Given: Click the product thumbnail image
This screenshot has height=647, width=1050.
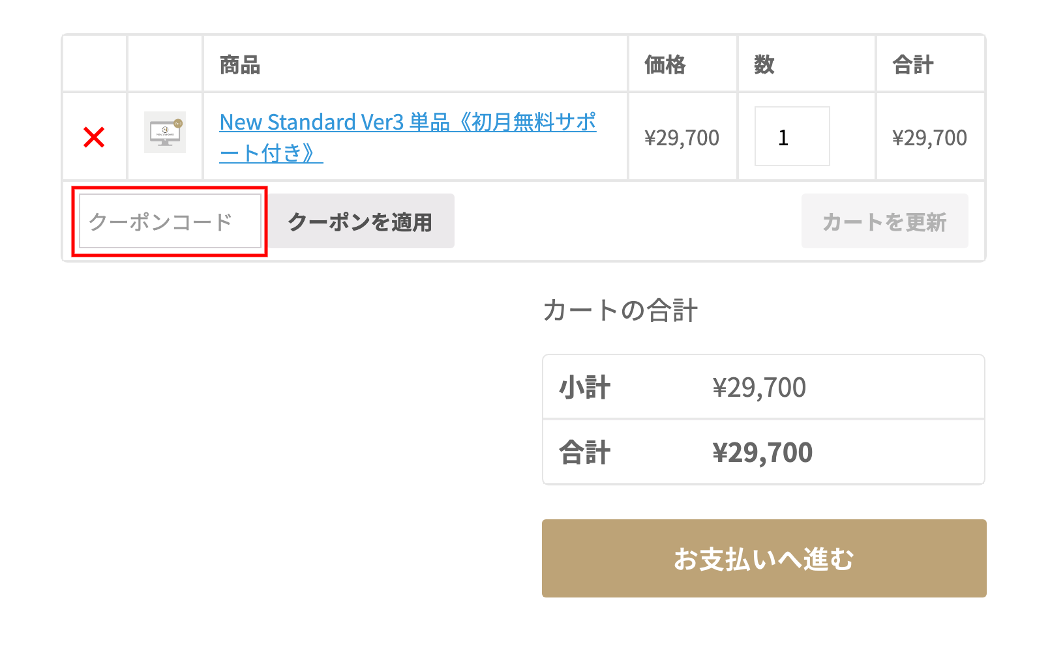Looking at the screenshot, I should click(x=165, y=132).
